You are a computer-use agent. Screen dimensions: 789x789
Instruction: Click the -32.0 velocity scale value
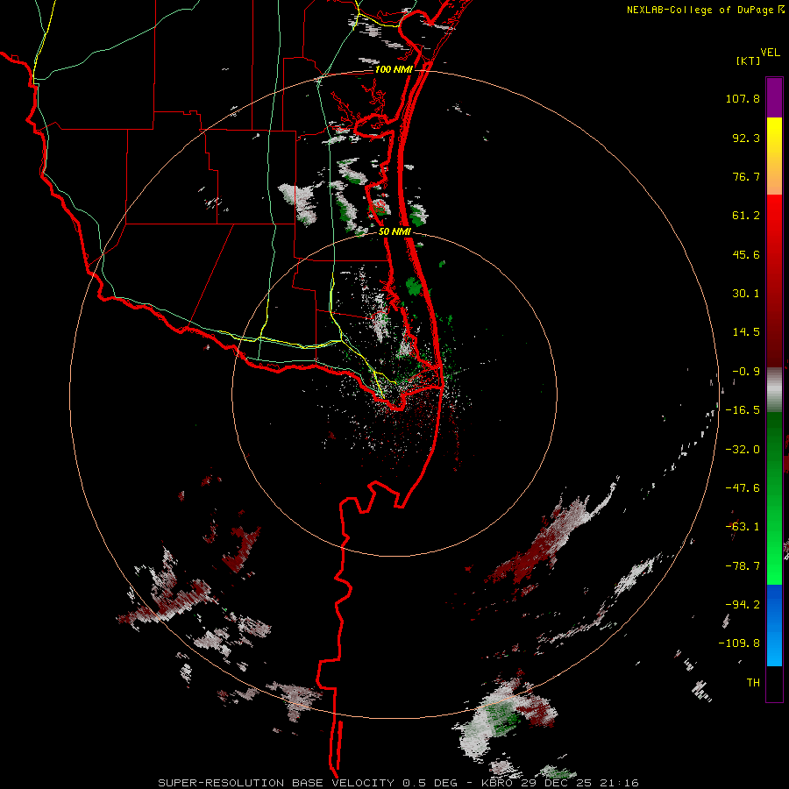[x=743, y=450]
